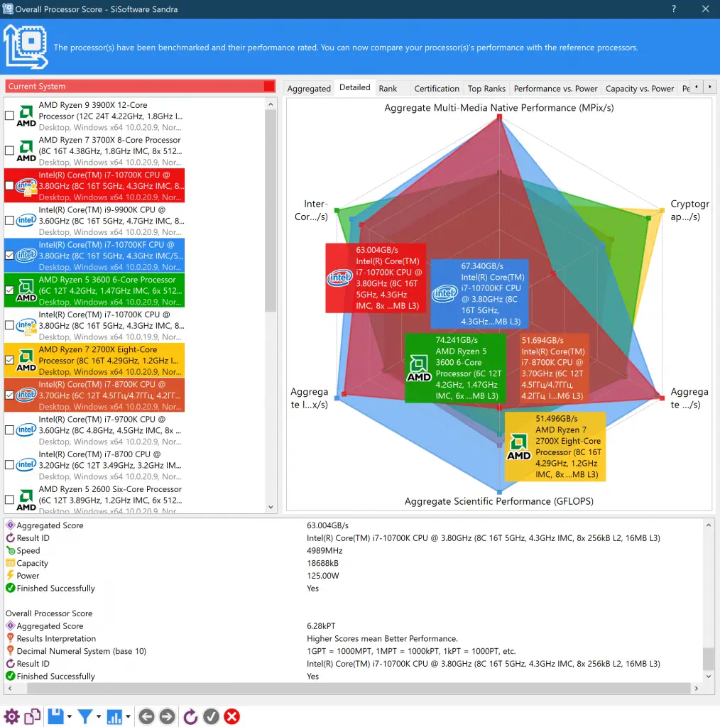Enable the AMD Ryzen 9 3900X checkbox
This screenshot has height=727, width=720.
(9, 116)
